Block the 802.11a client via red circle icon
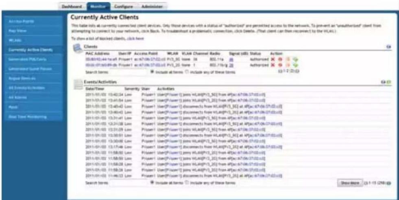The width and height of the screenshot is (399, 200). pyautogui.click(x=280, y=59)
